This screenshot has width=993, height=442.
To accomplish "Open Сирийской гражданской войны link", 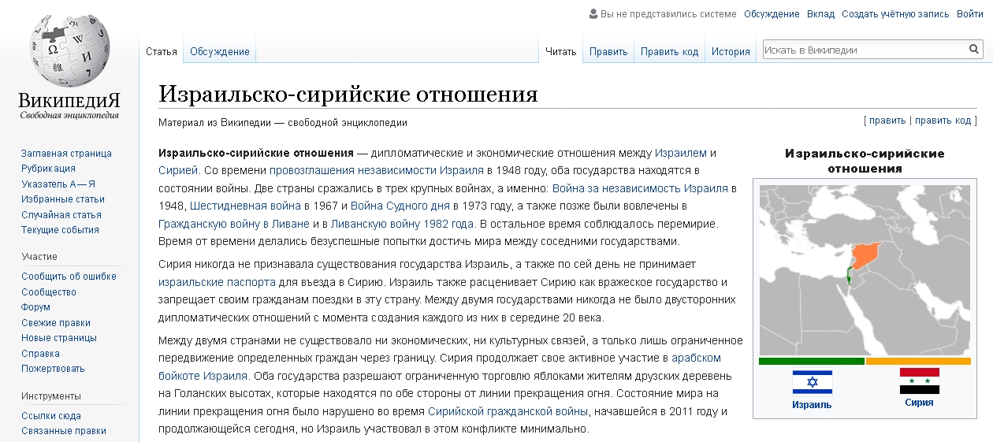I will pos(508,411).
